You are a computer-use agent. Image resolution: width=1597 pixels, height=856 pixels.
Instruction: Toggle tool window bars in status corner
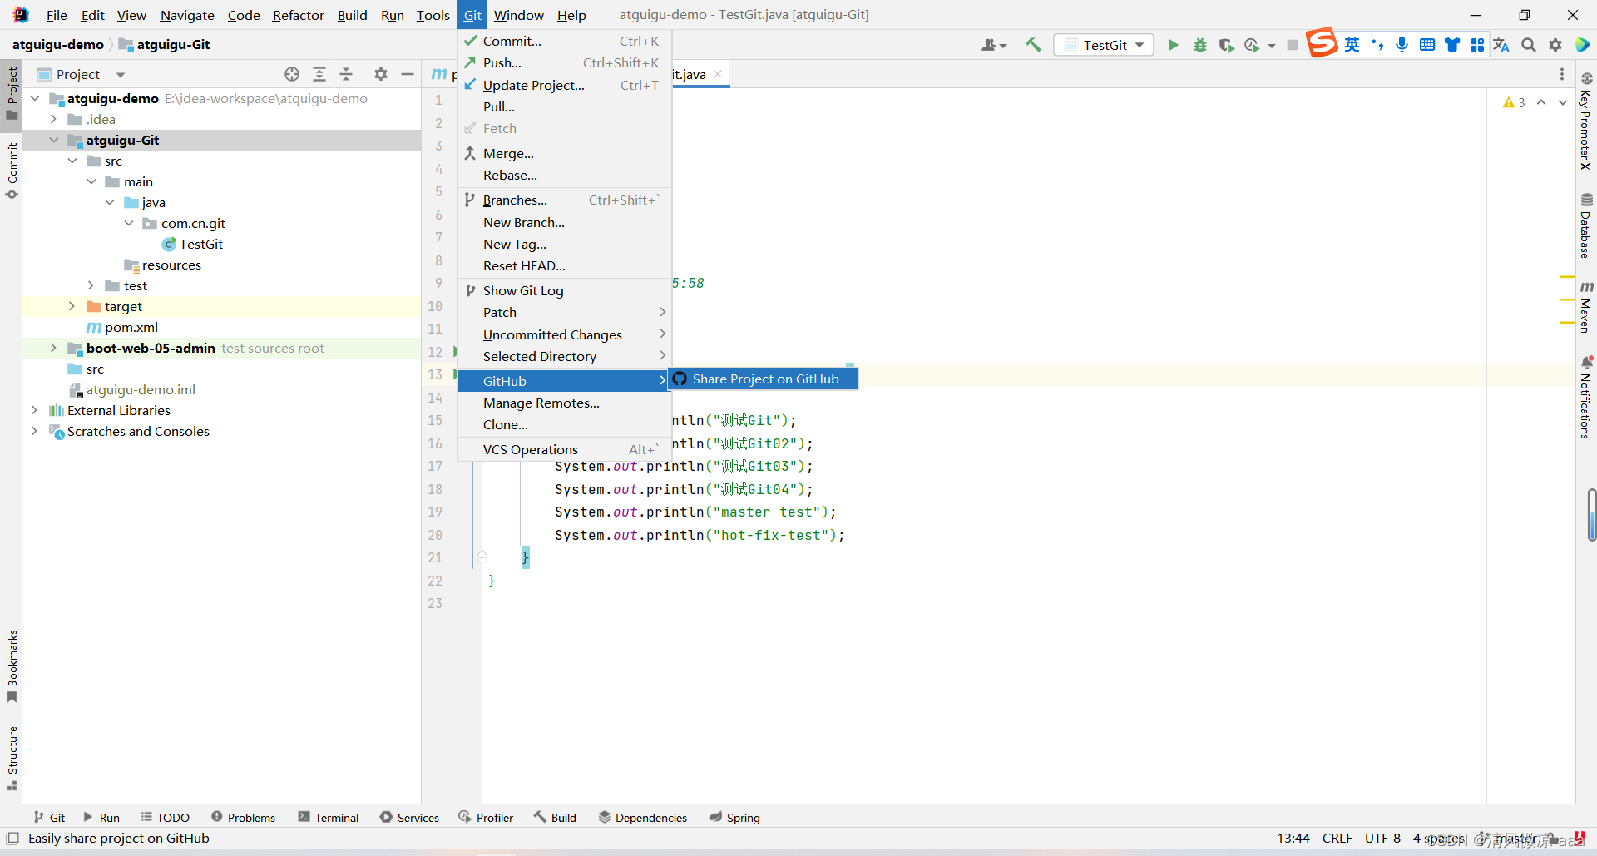pos(12,838)
